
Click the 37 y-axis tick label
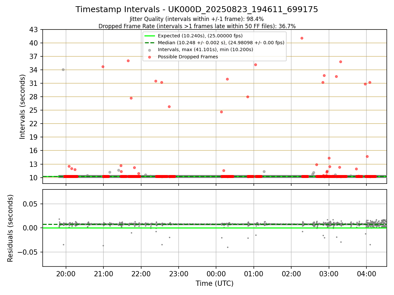point(34,57)
